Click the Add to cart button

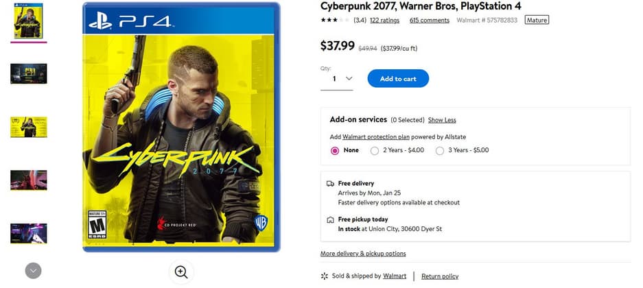click(x=398, y=79)
